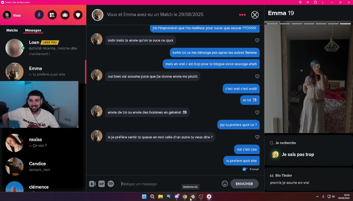
Task: Focus the 'Rédigez un message' input field
Action: pos(169,184)
